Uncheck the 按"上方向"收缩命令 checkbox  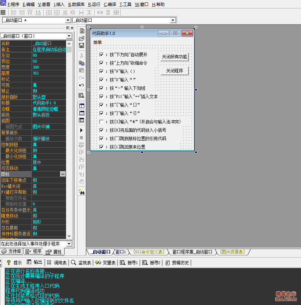(x=101, y=63)
